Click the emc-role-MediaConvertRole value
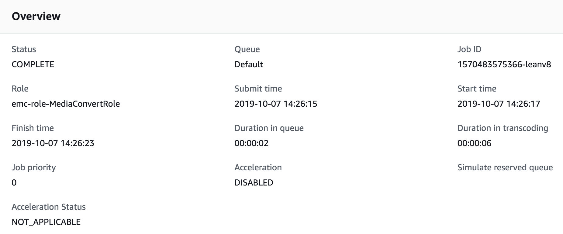Image resolution: width=563 pixels, height=234 pixels. click(66, 104)
